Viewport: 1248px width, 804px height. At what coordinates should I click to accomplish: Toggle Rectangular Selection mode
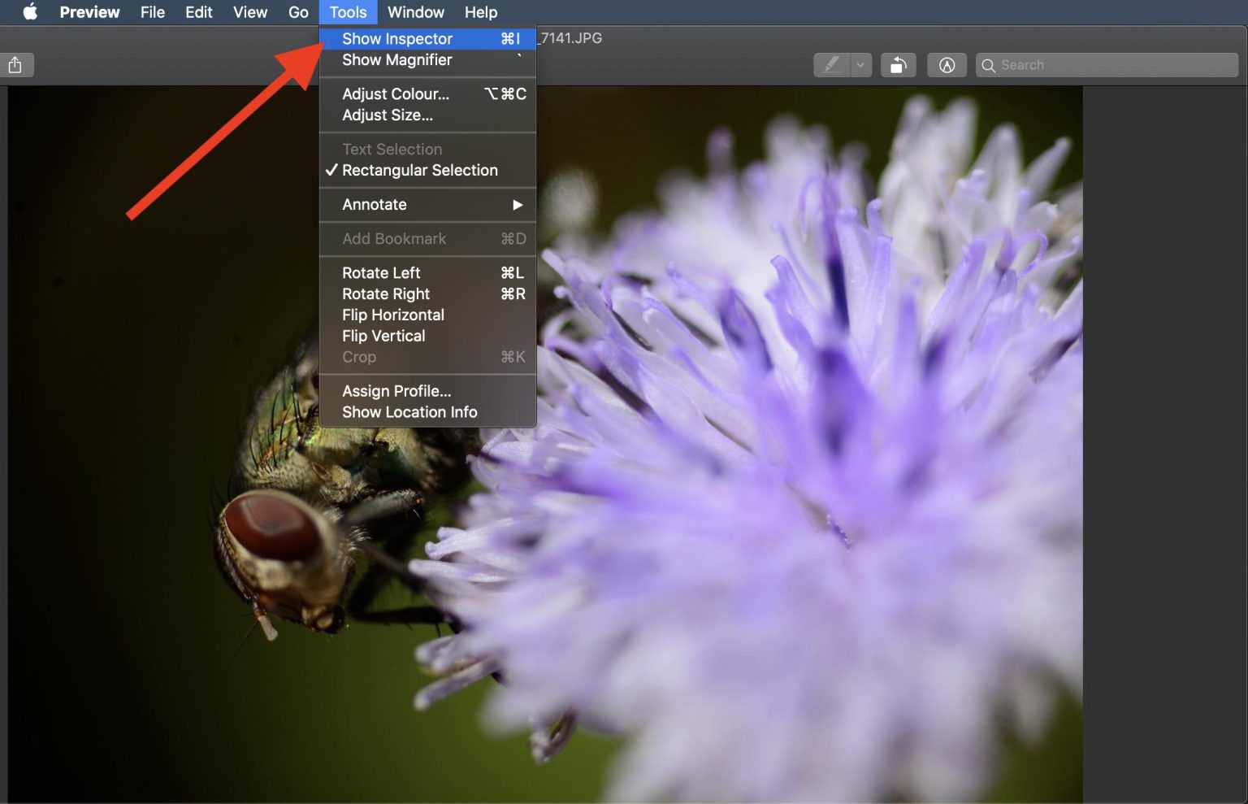[x=419, y=170]
